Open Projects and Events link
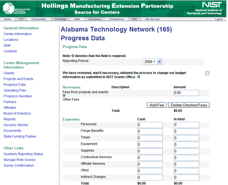The image size is (228, 185). [18, 79]
